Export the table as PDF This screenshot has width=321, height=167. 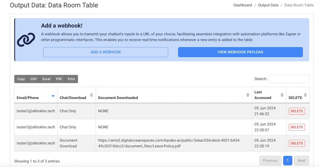coord(59,79)
